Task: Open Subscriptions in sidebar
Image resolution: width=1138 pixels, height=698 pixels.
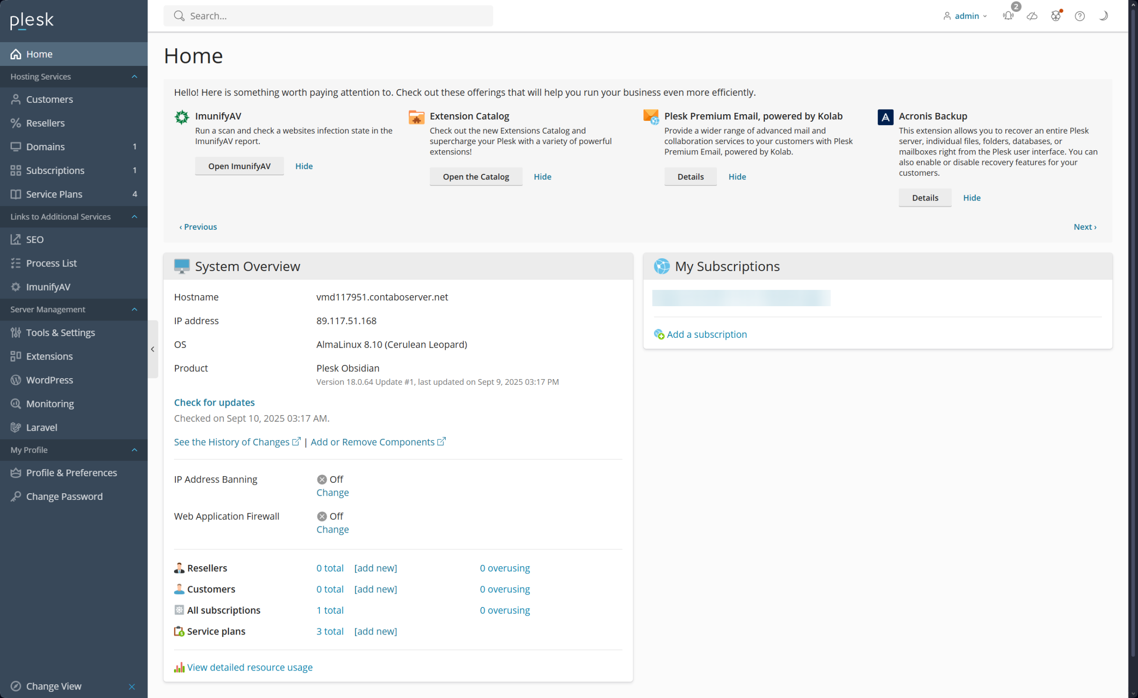Action: point(73,170)
